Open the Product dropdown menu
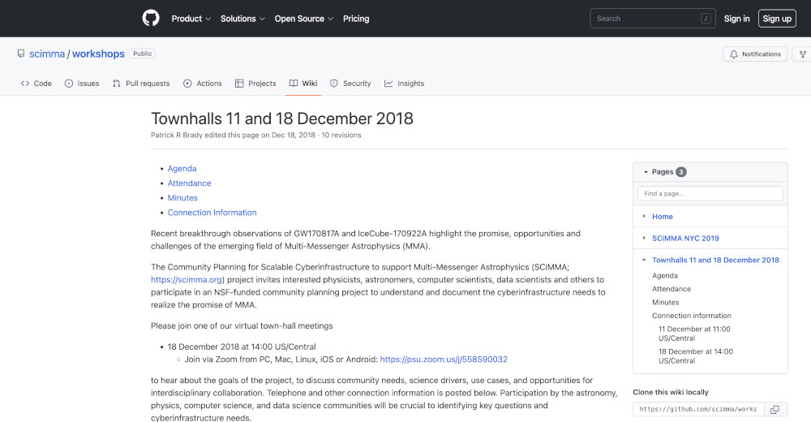The image size is (811, 422). point(191,19)
